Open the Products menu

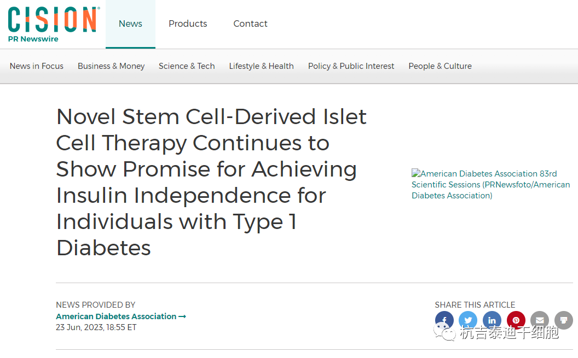tap(188, 24)
